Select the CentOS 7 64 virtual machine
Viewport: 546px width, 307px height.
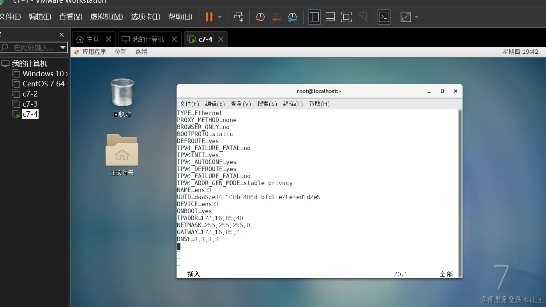pos(40,84)
